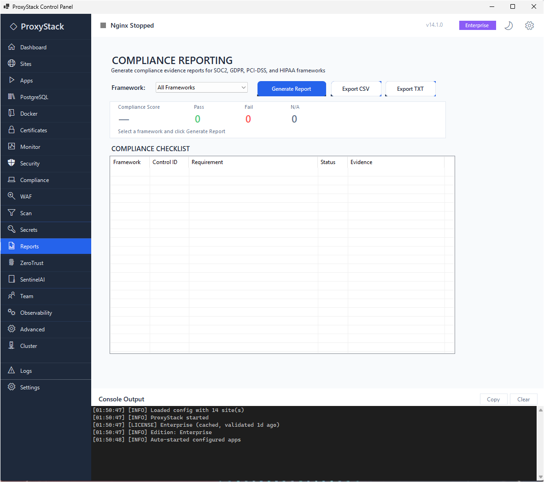Toggle dark mode with the moon icon
Viewport: 544px width, 482px height.
tap(509, 25)
